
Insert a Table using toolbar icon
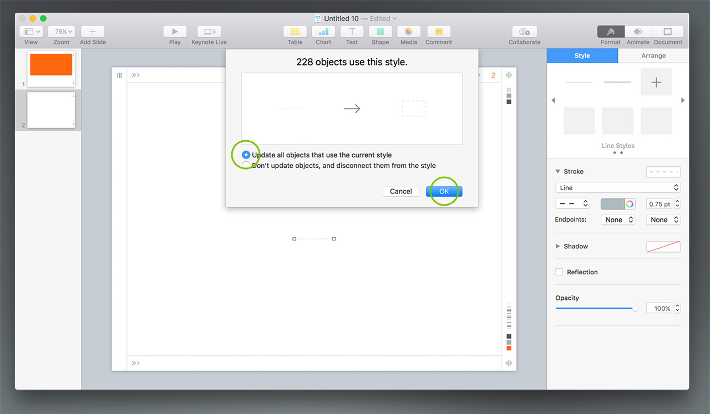point(295,32)
